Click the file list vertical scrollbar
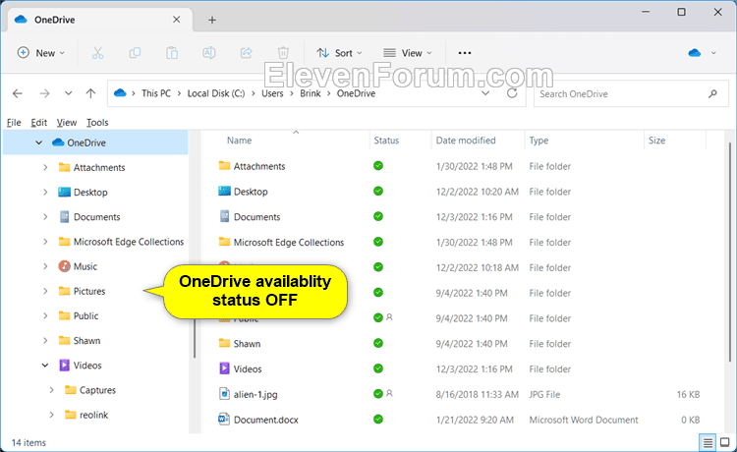This screenshot has width=737, height=452. (x=730, y=252)
